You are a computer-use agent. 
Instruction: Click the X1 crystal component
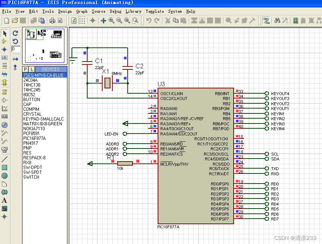click(107, 83)
